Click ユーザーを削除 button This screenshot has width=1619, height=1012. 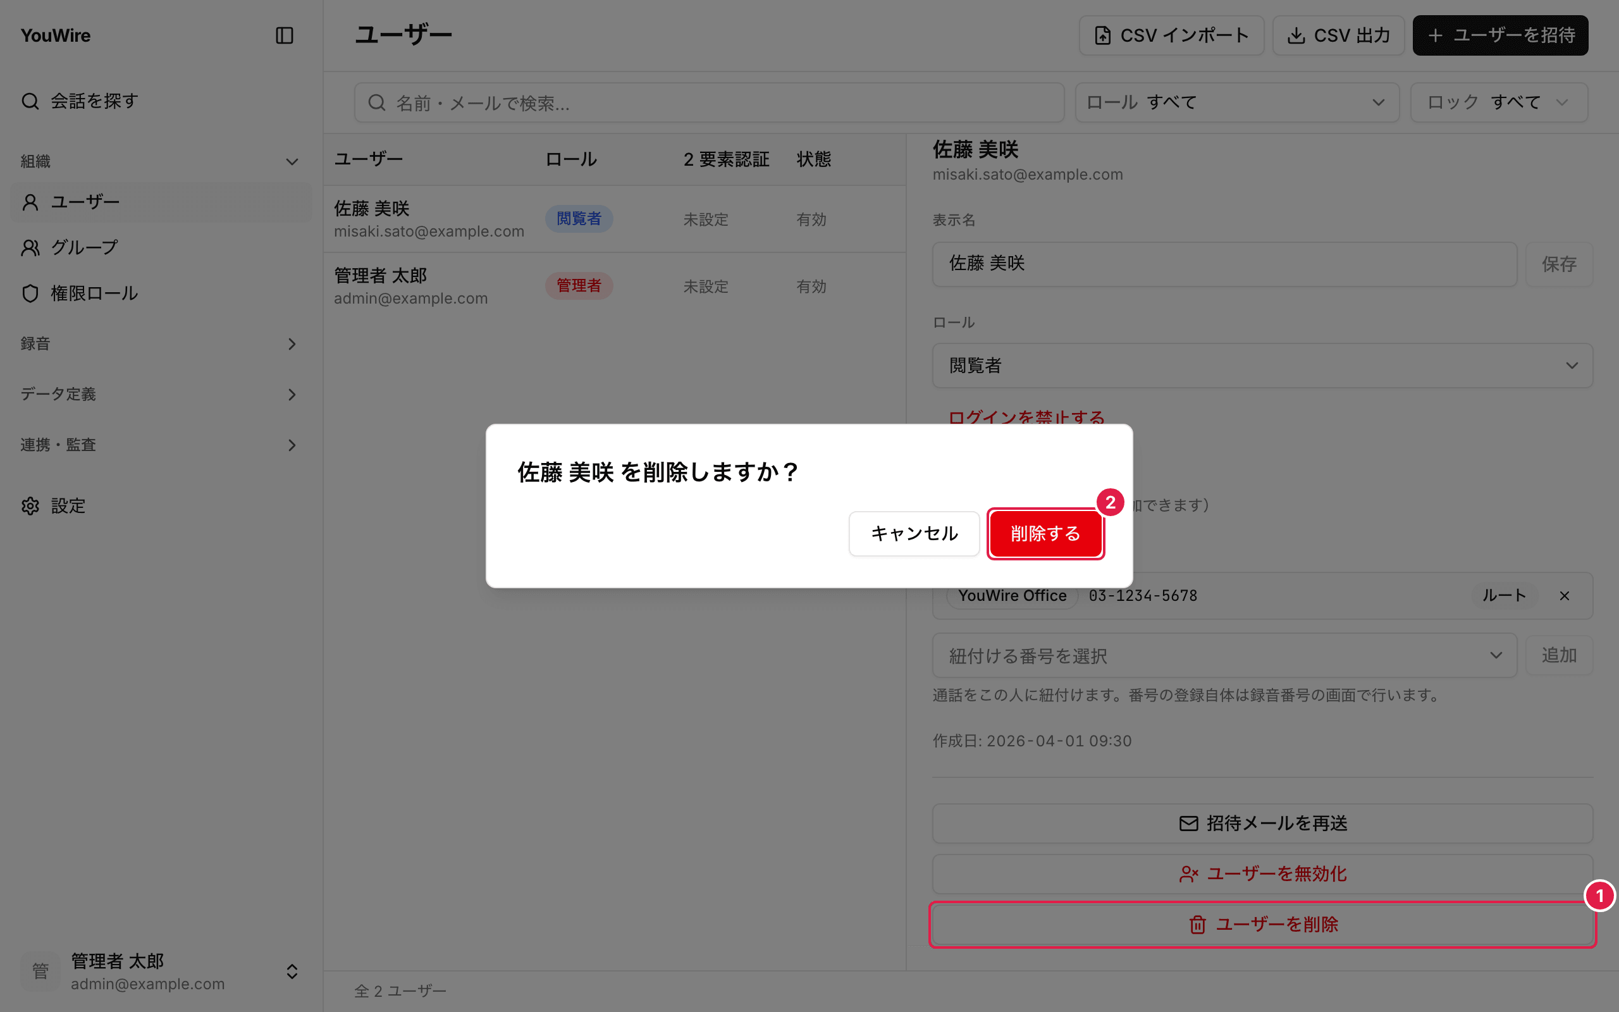[x=1262, y=925]
